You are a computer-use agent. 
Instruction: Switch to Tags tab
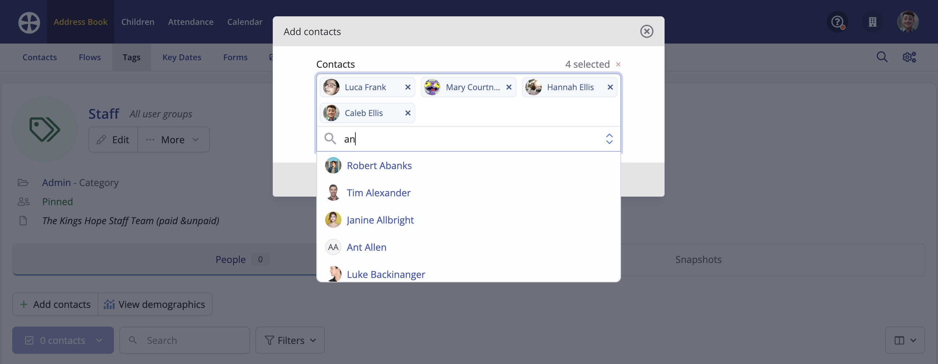click(x=132, y=57)
